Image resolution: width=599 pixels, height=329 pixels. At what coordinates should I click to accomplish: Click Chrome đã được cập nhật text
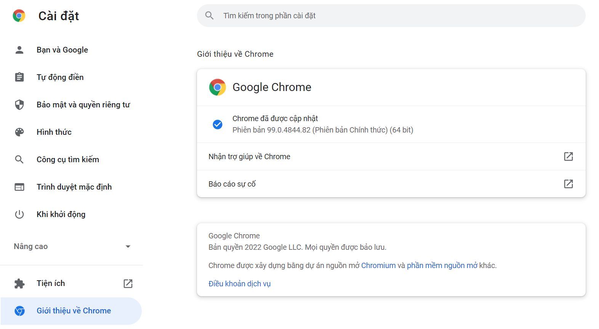(x=275, y=118)
